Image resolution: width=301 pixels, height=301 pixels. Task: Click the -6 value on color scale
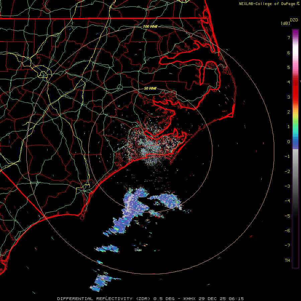pos(287,231)
